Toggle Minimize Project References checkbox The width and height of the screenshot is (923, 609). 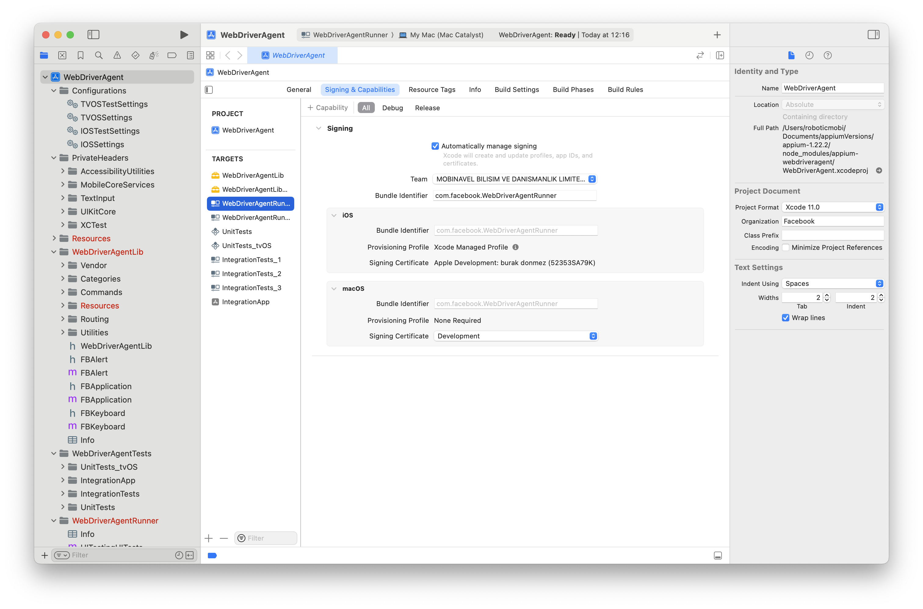786,247
